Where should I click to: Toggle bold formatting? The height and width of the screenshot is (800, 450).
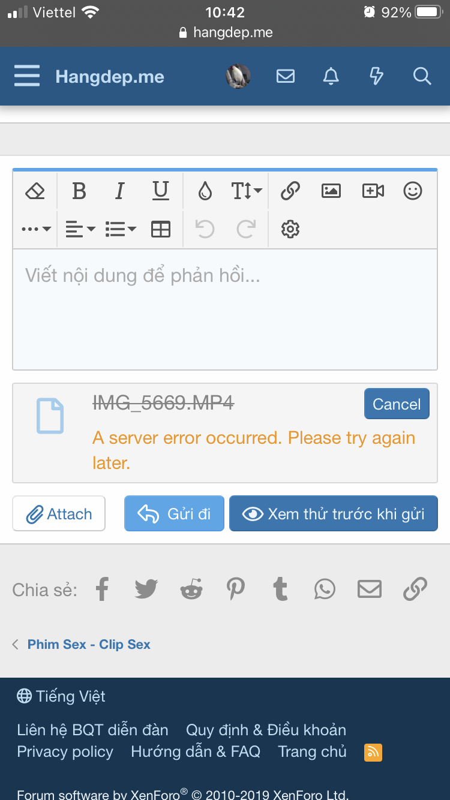[79, 191]
